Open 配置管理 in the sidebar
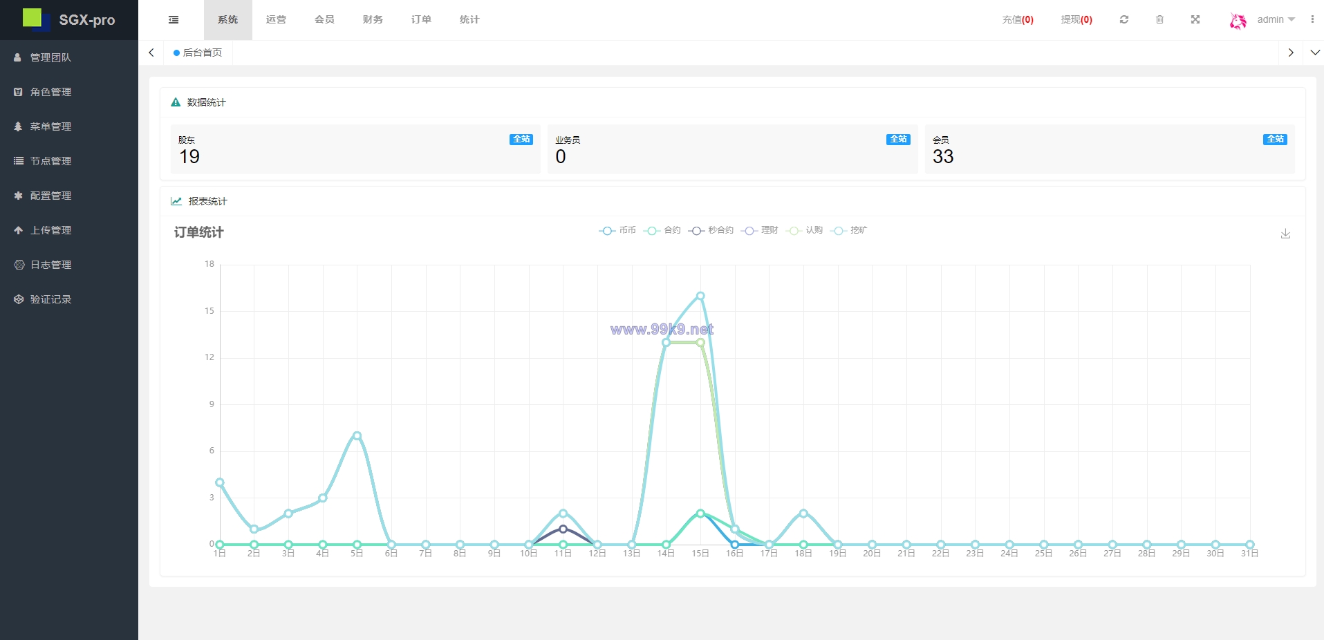The image size is (1324, 640). pyautogui.click(x=69, y=196)
